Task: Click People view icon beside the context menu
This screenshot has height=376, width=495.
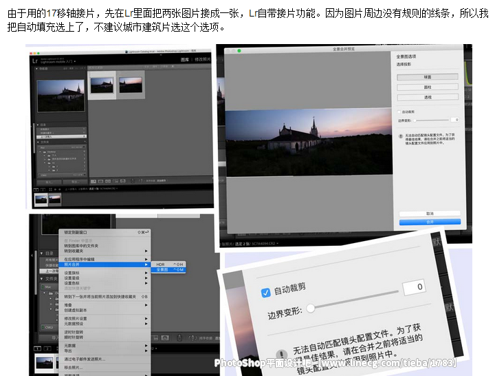Action: pos(165,338)
